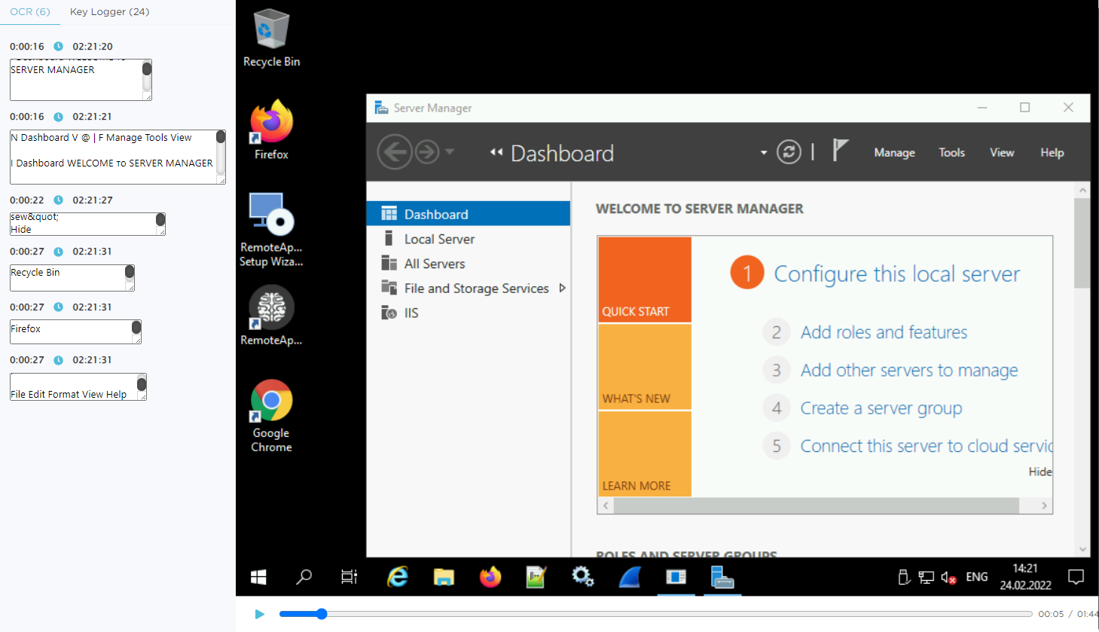Launch the blue shark-fin app on taskbar
1099x632 pixels.
[630, 577]
